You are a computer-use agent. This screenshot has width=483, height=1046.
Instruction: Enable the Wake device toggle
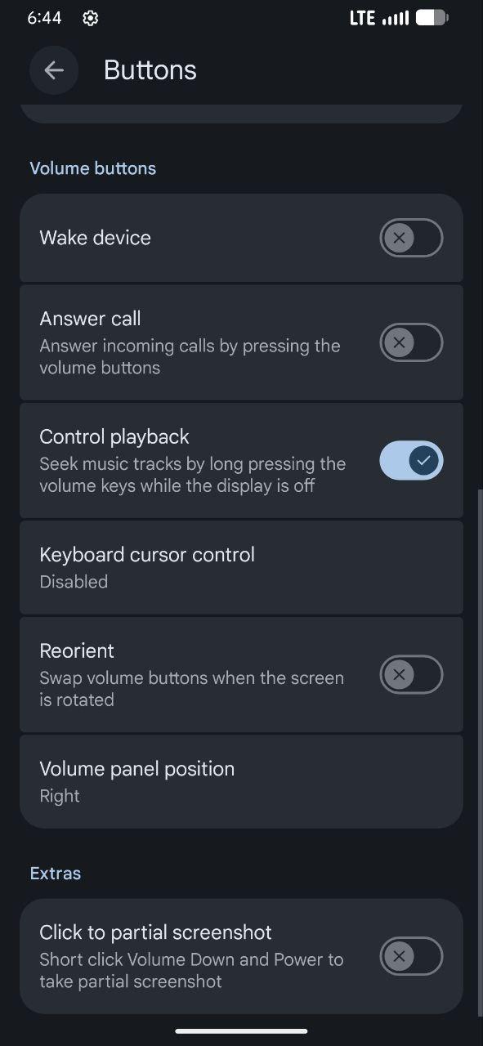coord(411,238)
